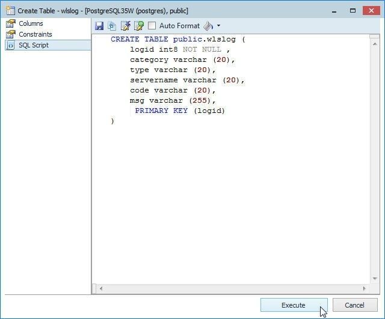Image resolution: width=385 pixels, height=319 pixels.
Task: Click the 'logid int8 NOT NULL' line
Action: (180, 49)
